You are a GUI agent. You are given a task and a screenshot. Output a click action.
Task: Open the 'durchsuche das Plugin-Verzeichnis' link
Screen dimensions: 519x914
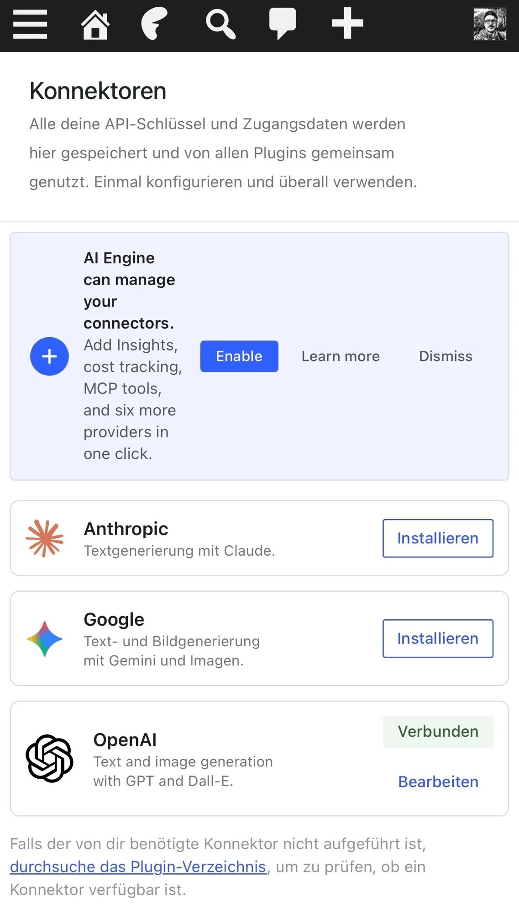coord(138,867)
